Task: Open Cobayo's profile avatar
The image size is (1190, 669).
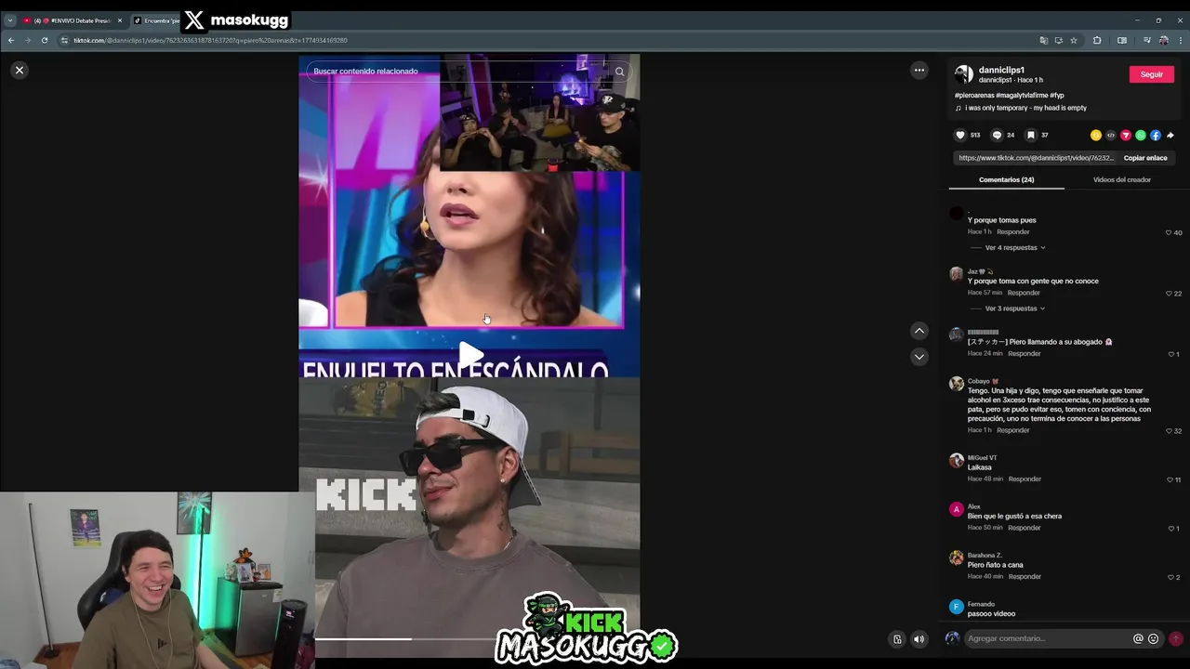Action: pos(956,384)
